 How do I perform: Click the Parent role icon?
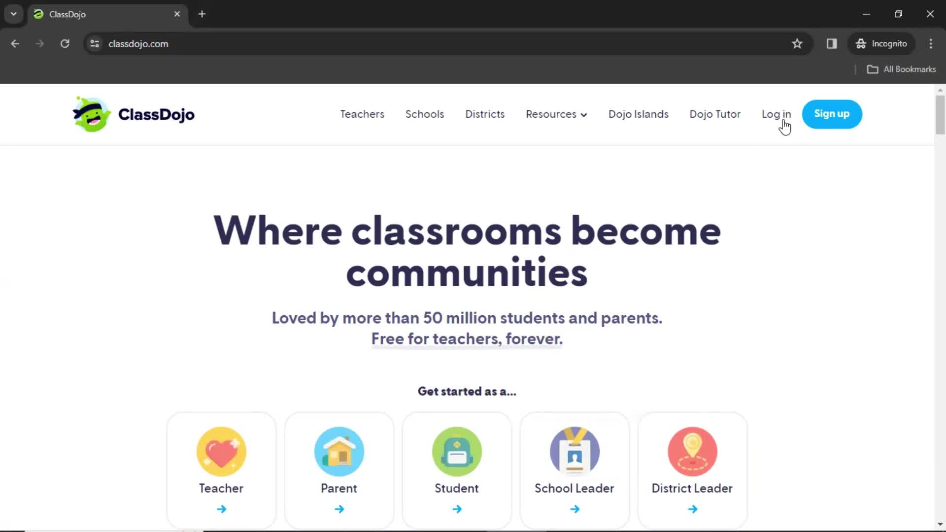tap(338, 450)
